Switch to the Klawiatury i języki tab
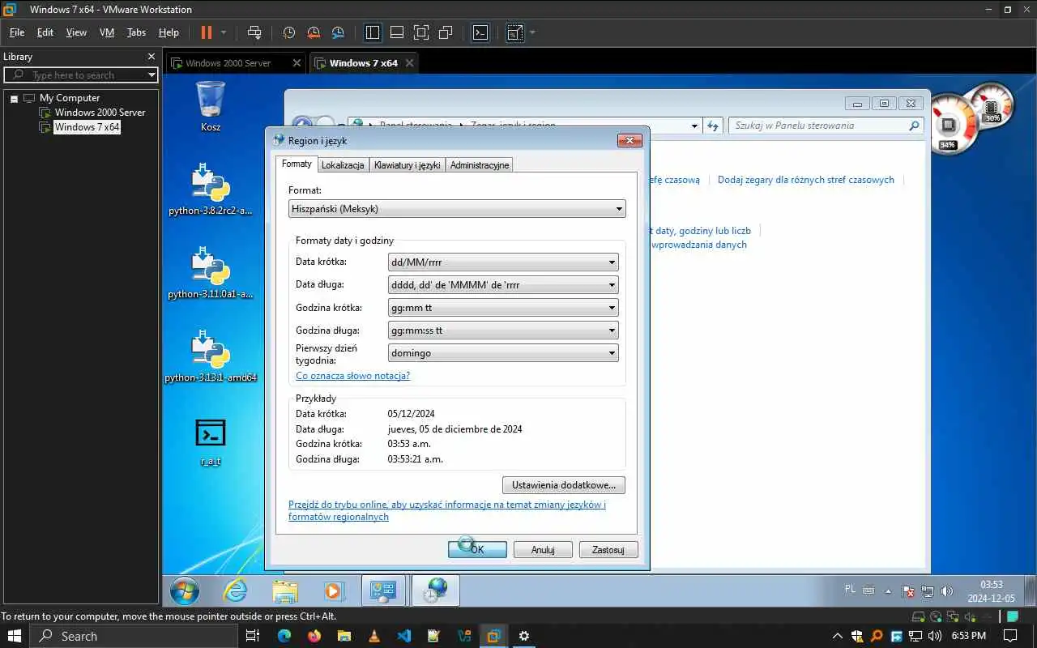This screenshot has width=1037, height=648. (x=407, y=165)
